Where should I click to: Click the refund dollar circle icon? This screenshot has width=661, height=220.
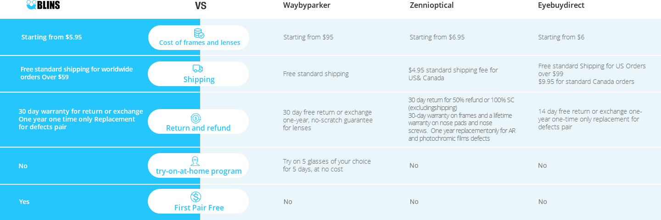pyautogui.click(x=196, y=118)
